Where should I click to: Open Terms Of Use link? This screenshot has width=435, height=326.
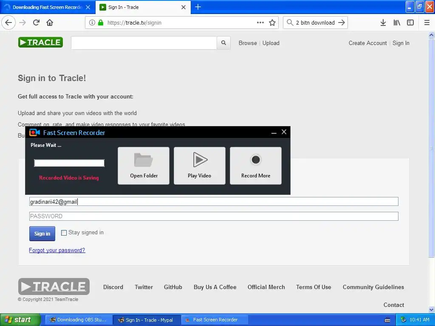(314, 287)
